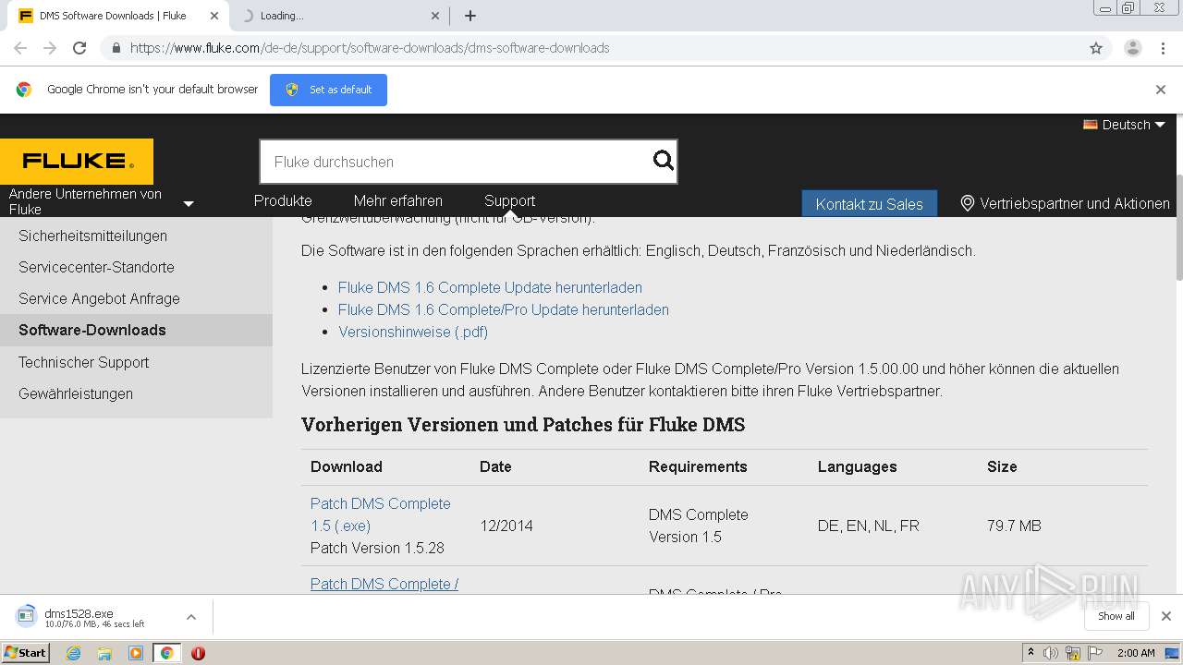The image size is (1183, 665).
Task: Close the Loading tab
Action: point(436,16)
